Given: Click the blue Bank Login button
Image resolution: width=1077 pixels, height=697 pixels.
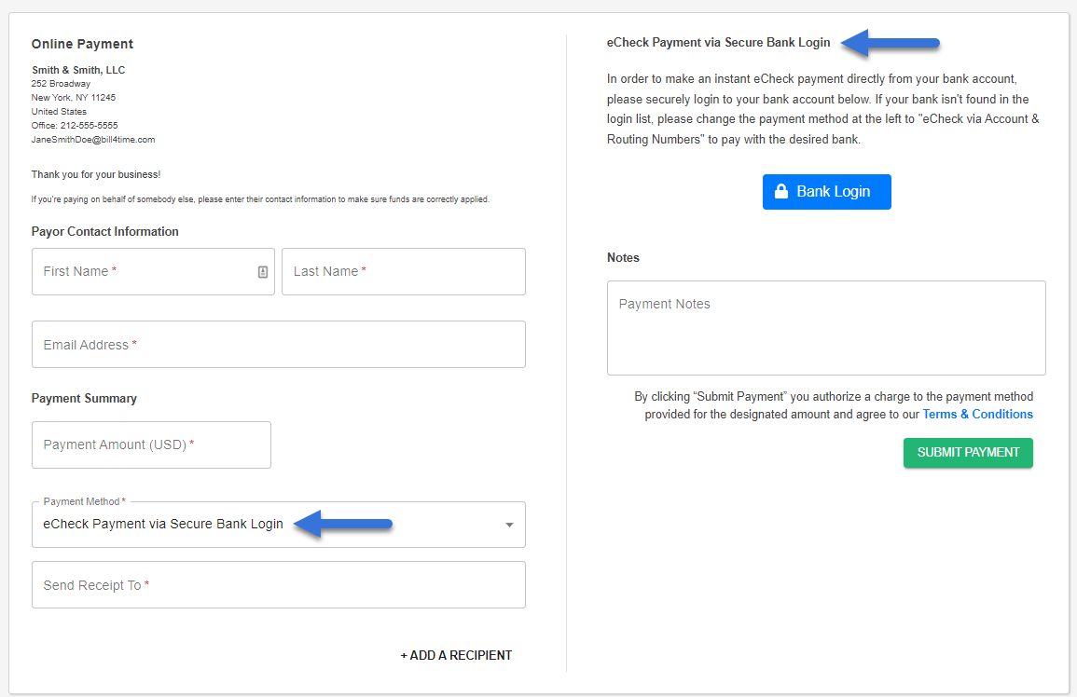Looking at the screenshot, I should click(826, 192).
